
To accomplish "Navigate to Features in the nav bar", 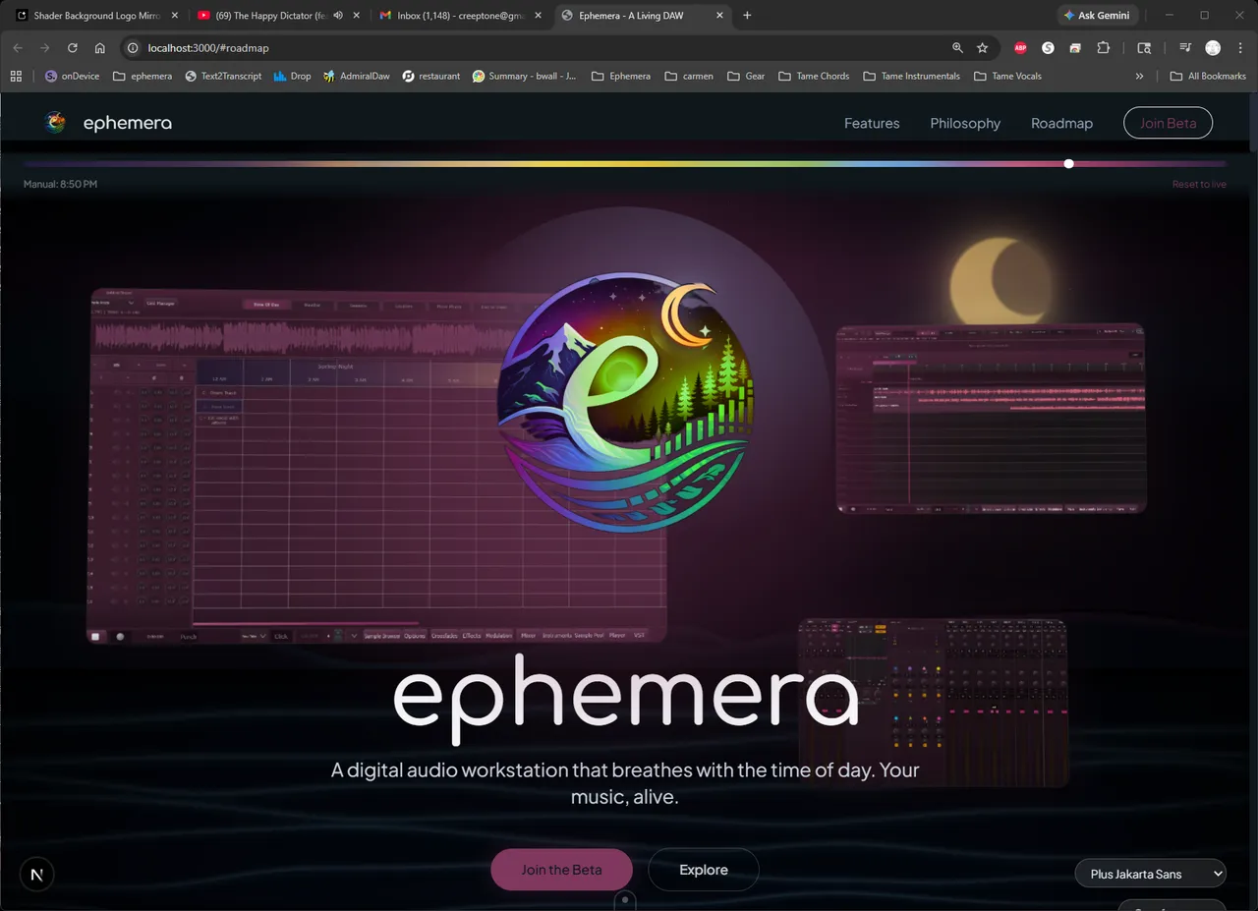I will coord(872,123).
